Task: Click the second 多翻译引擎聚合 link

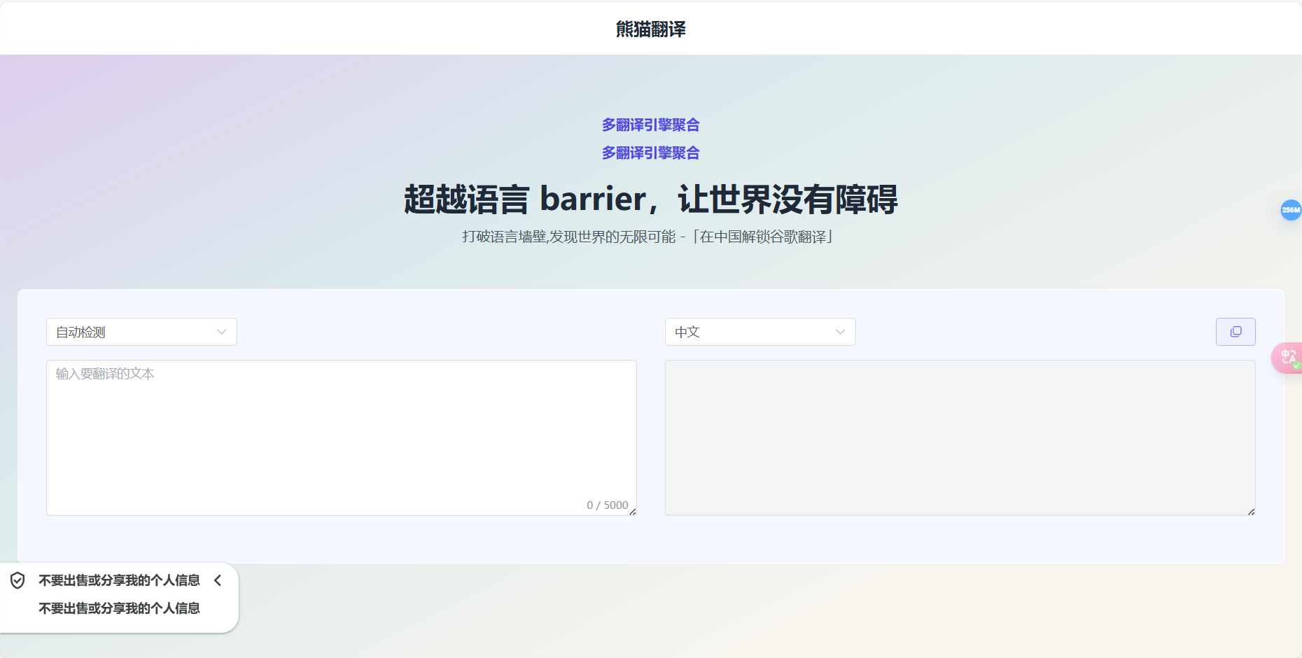Action: (x=650, y=153)
